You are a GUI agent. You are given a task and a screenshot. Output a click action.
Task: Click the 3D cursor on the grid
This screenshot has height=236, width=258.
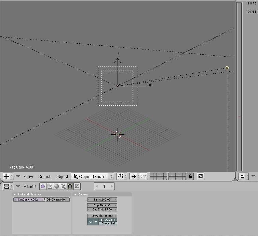tap(118, 134)
